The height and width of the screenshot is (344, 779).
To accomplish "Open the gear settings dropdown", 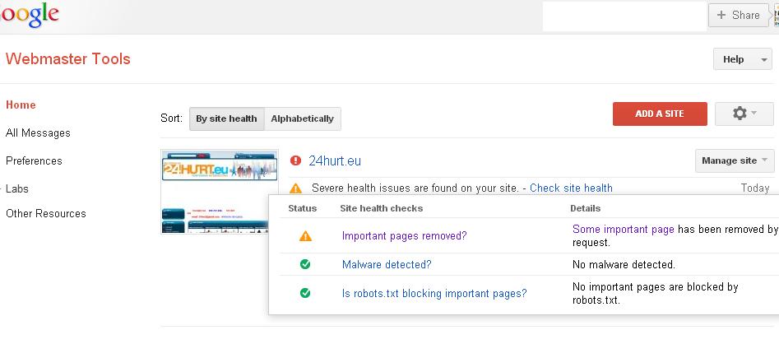I will click(744, 114).
